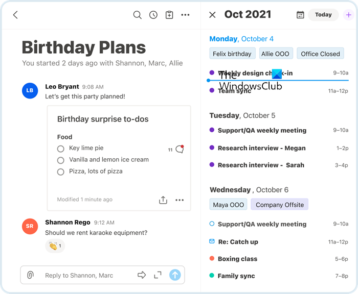Open the Felix birthday all-day event

click(x=232, y=54)
